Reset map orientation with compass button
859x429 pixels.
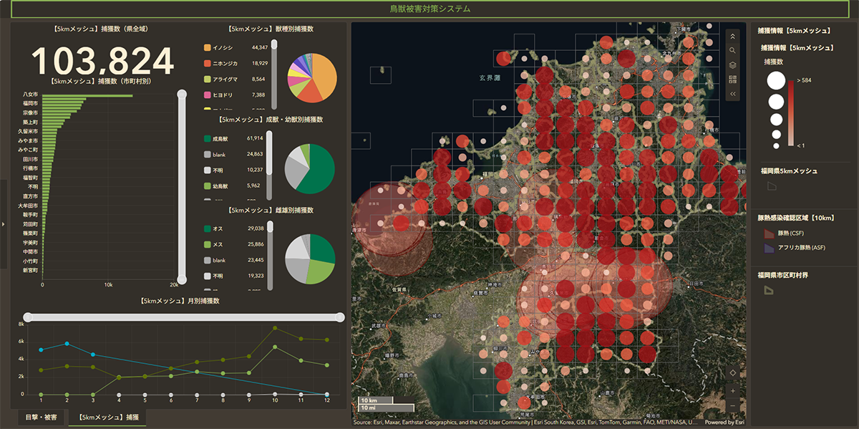coord(732,372)
